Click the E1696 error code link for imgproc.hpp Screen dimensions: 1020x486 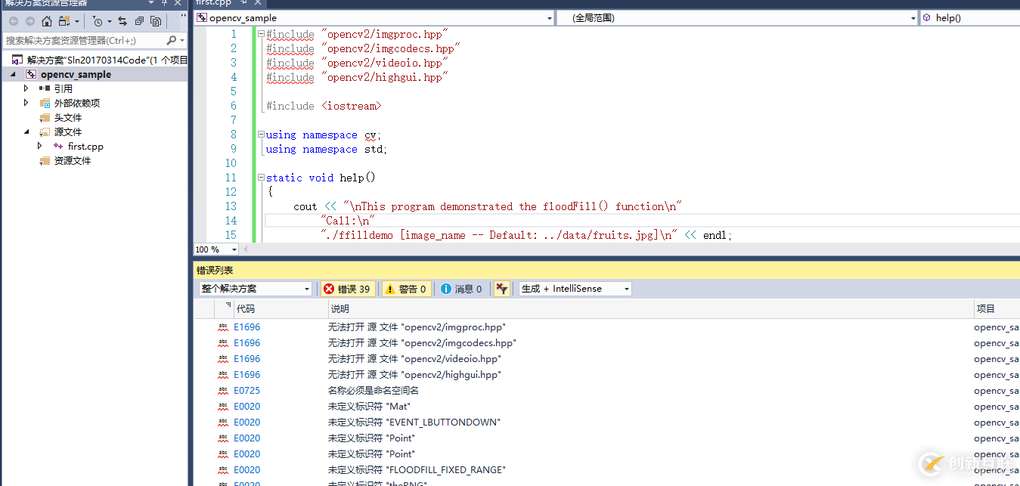246,327
